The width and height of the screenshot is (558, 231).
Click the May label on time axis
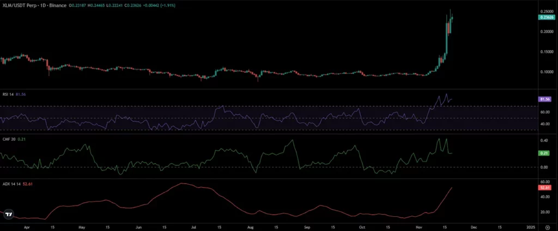[82, 227]
